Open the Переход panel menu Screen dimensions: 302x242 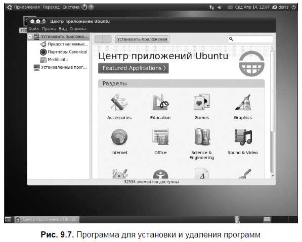(51, 7)
